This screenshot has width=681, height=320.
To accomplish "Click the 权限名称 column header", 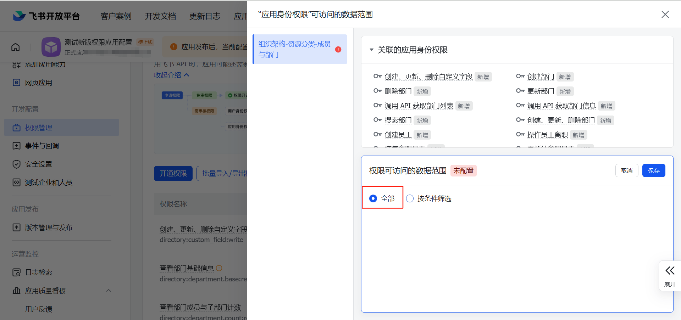I will point(173,204).
